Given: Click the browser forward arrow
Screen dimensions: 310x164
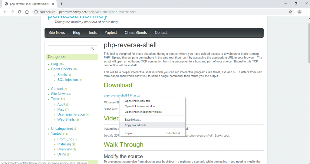Looking at the screenshot, I should (x=12, y=12).
